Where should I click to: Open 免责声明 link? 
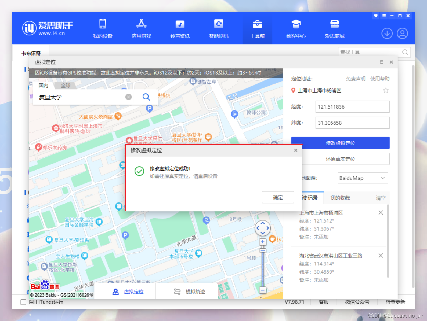[x=356, y=79]
